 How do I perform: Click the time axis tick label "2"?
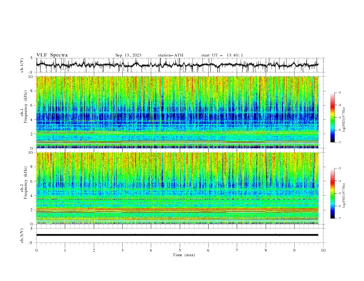pos(94,250)
